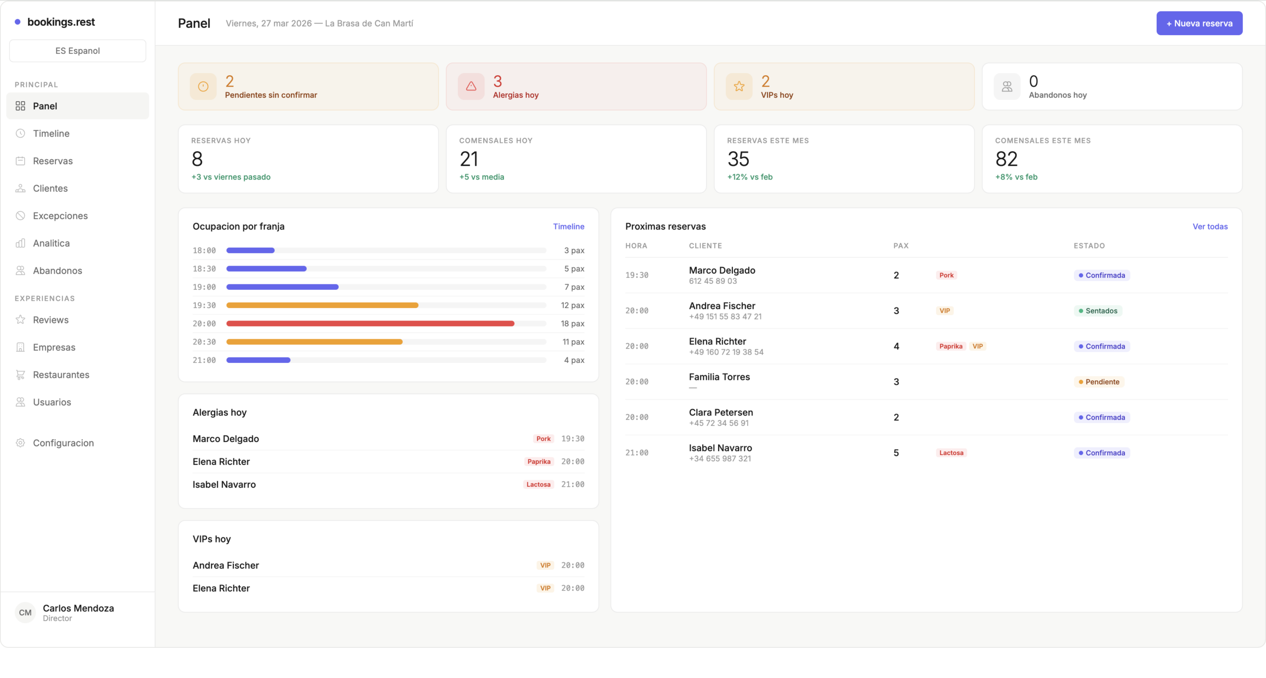Select Clara Petersen reservation row

(926, 417)
